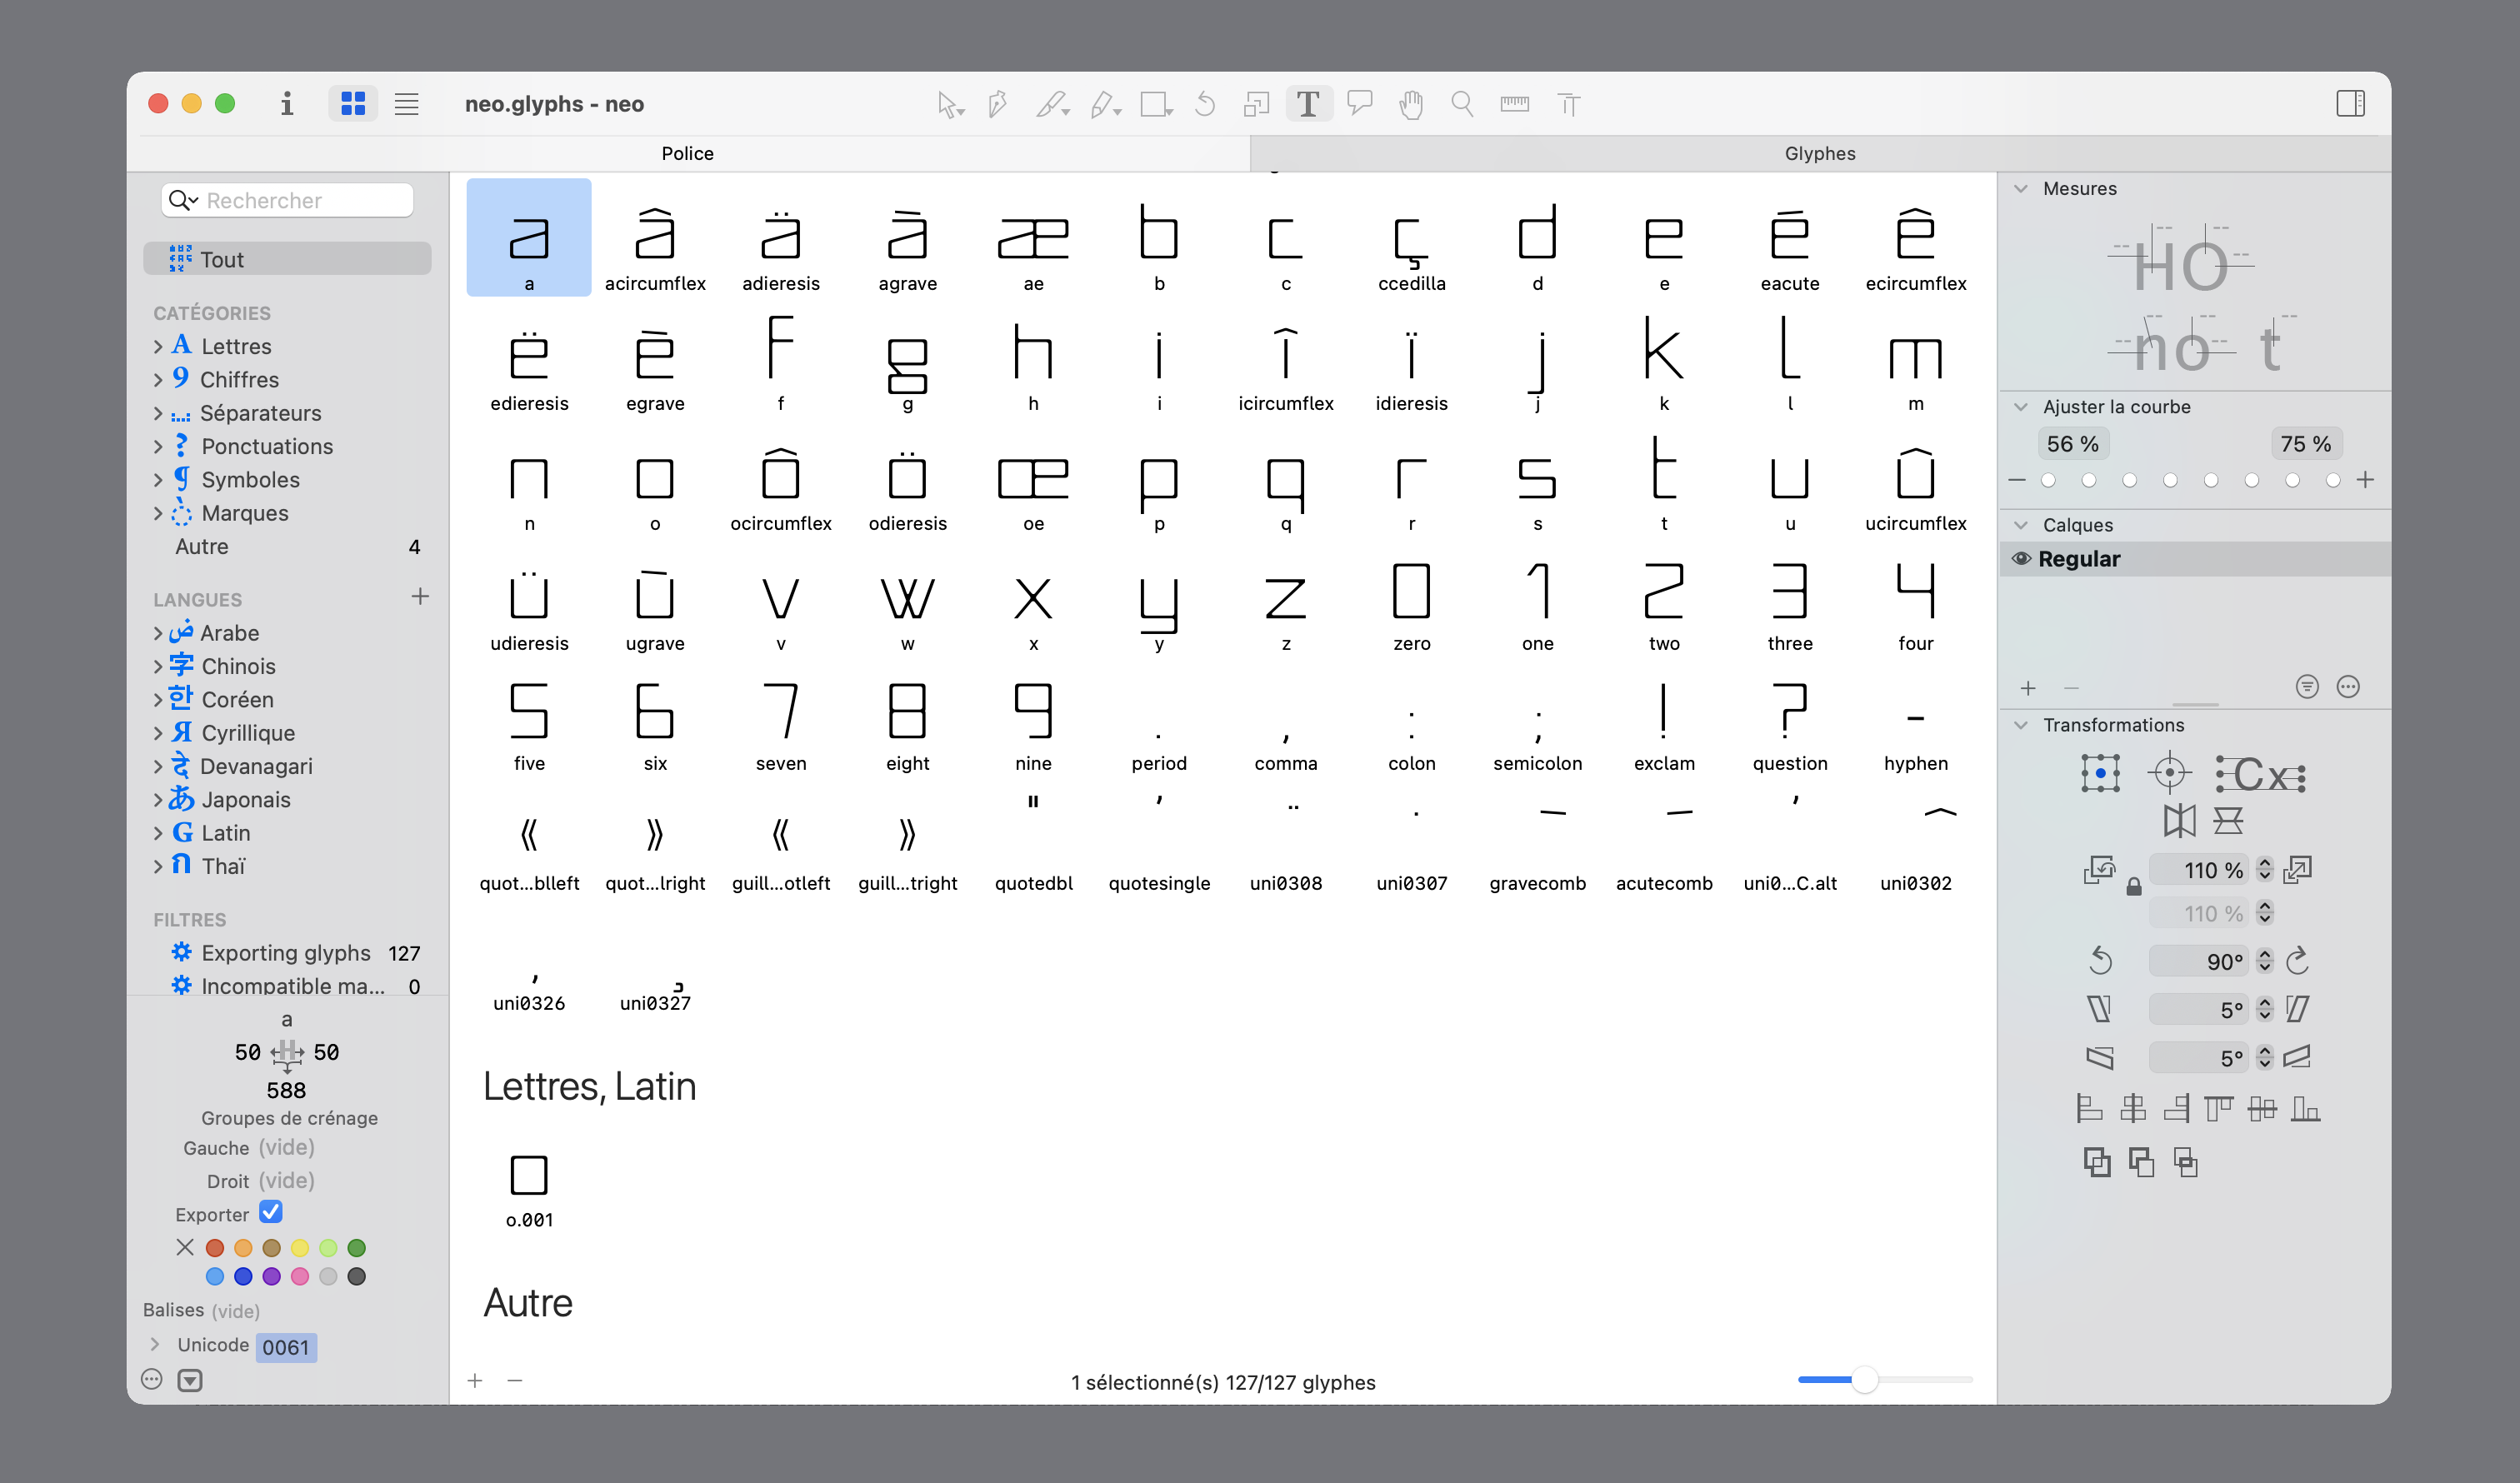2520x1483 pixels.
Task: Open sidebar action menu ellipsis
Action: click(x=152, y=1380)
